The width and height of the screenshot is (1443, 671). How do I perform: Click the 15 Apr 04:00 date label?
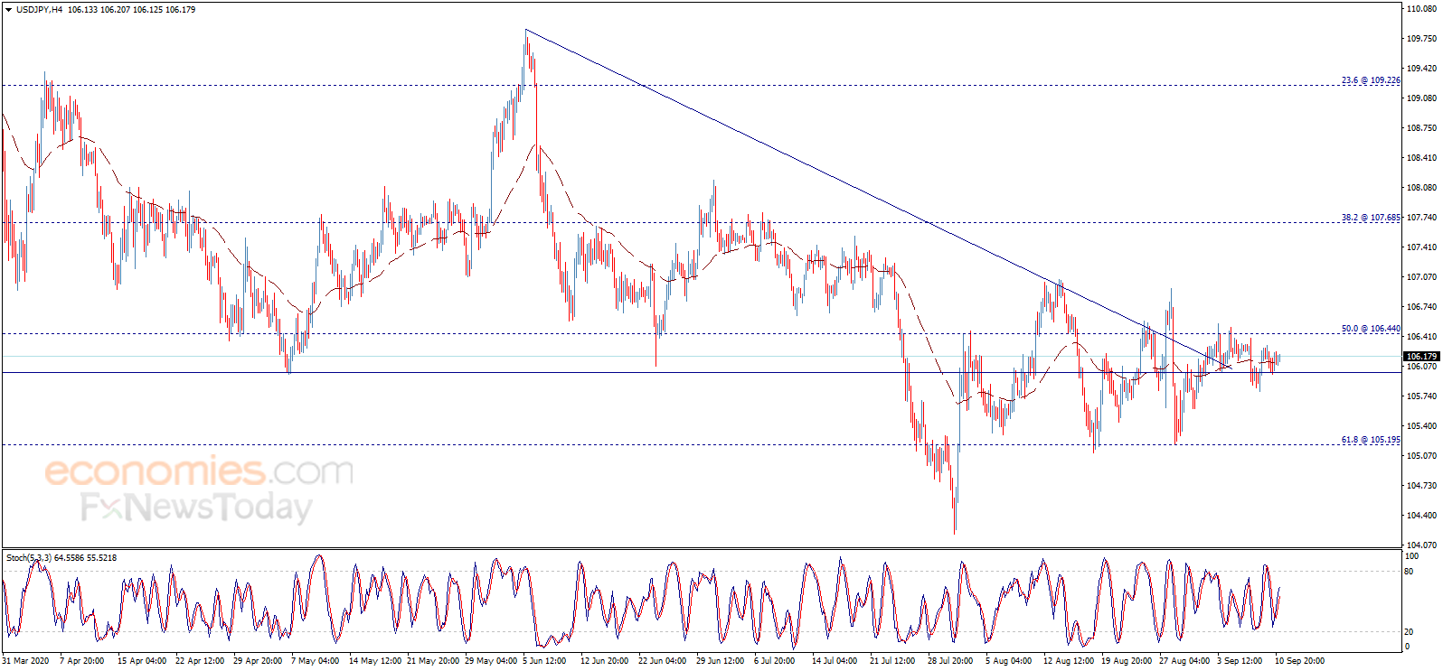141,661
